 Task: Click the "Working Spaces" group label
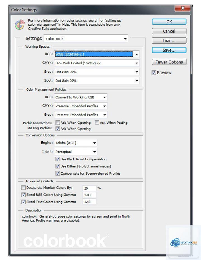pos(37,47)
